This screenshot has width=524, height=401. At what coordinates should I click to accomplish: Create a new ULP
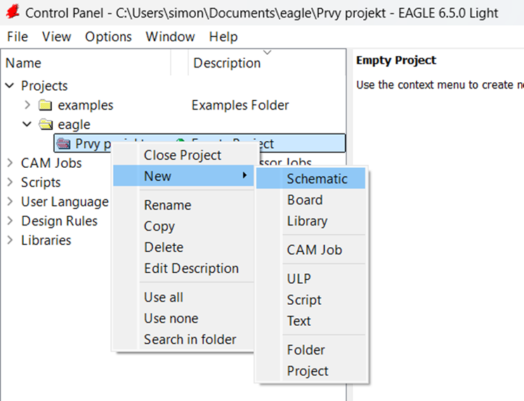point(310,279)
